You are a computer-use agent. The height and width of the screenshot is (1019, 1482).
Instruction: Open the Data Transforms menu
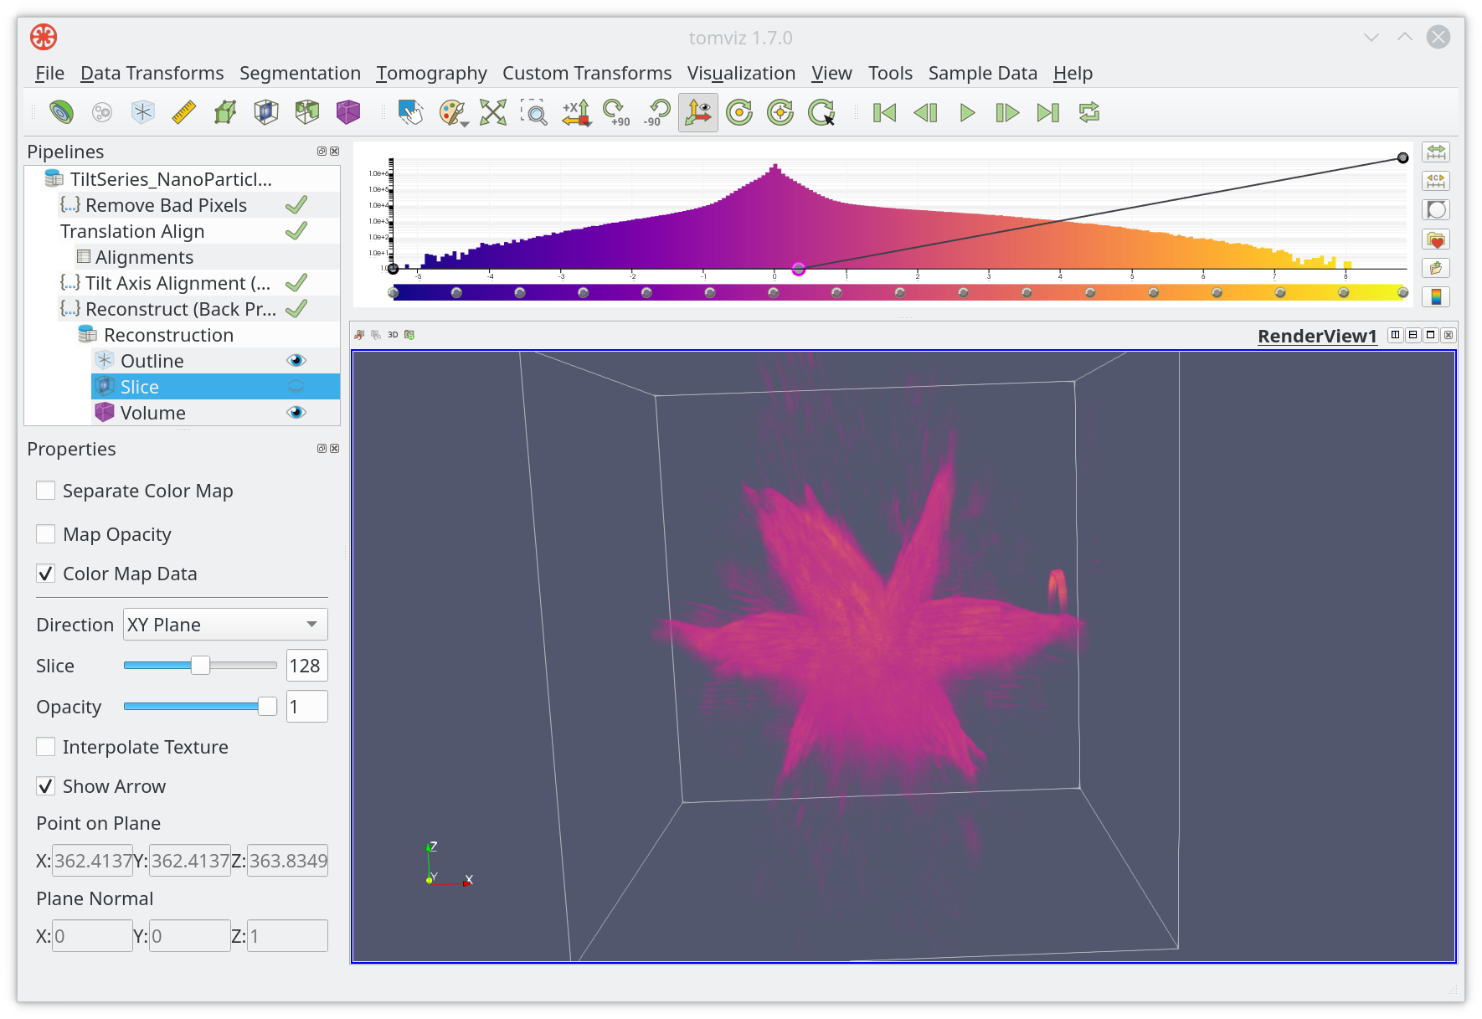[152, 74]
